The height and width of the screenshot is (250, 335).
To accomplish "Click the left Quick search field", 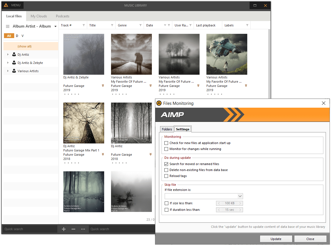I will click(30, 229).
